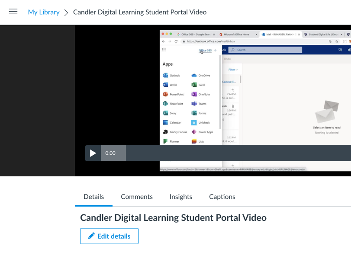The width and height of the screenshot is (351, 274).
Task: Click the video progress bar track
Action: (x=238, y=153)
